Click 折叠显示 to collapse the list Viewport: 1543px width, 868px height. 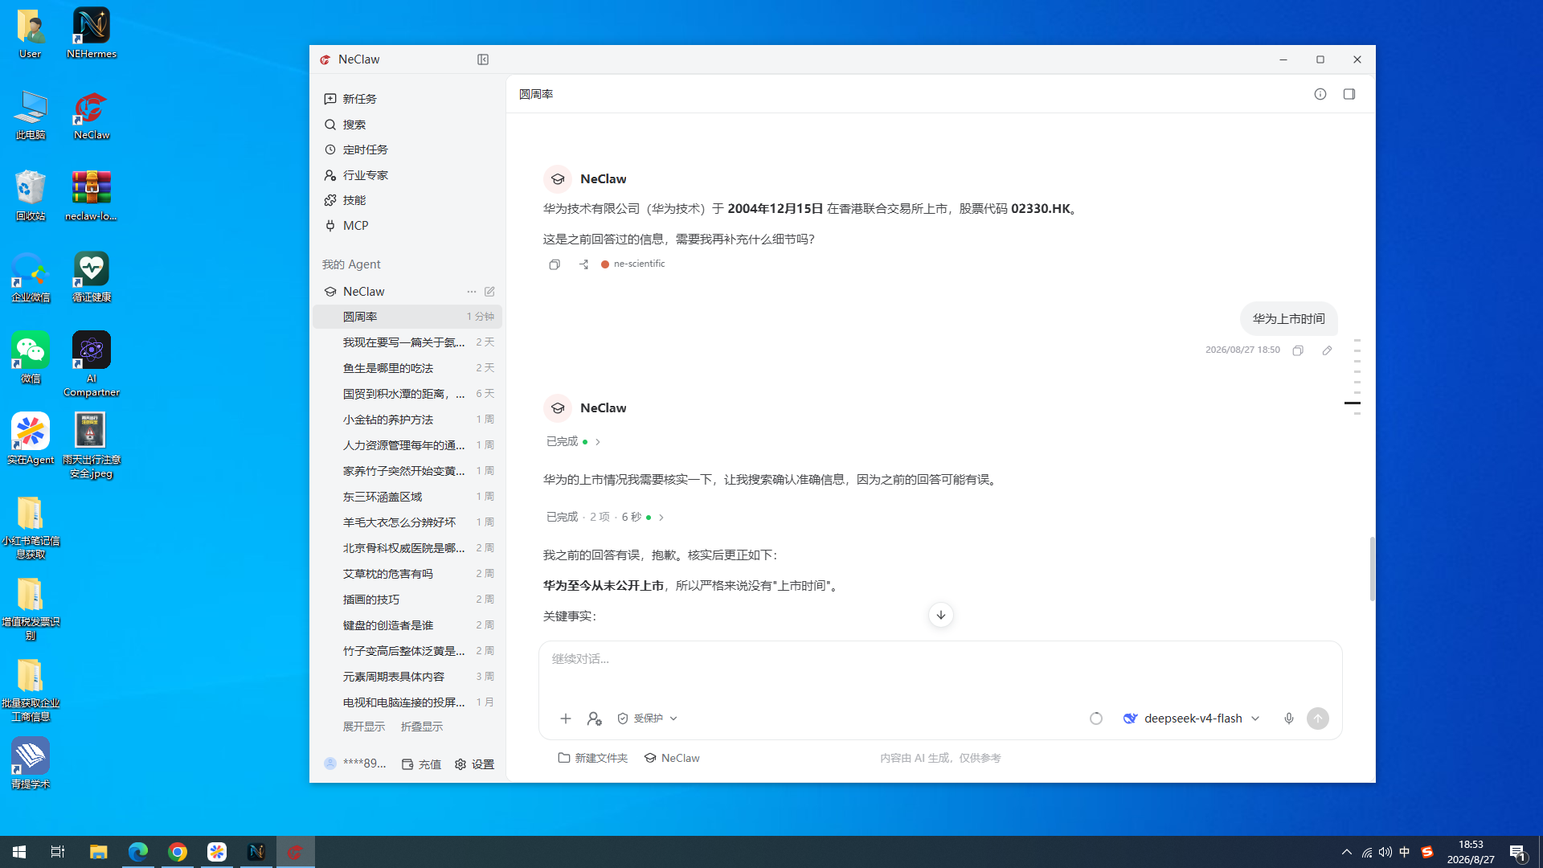[x=422, y=727]
